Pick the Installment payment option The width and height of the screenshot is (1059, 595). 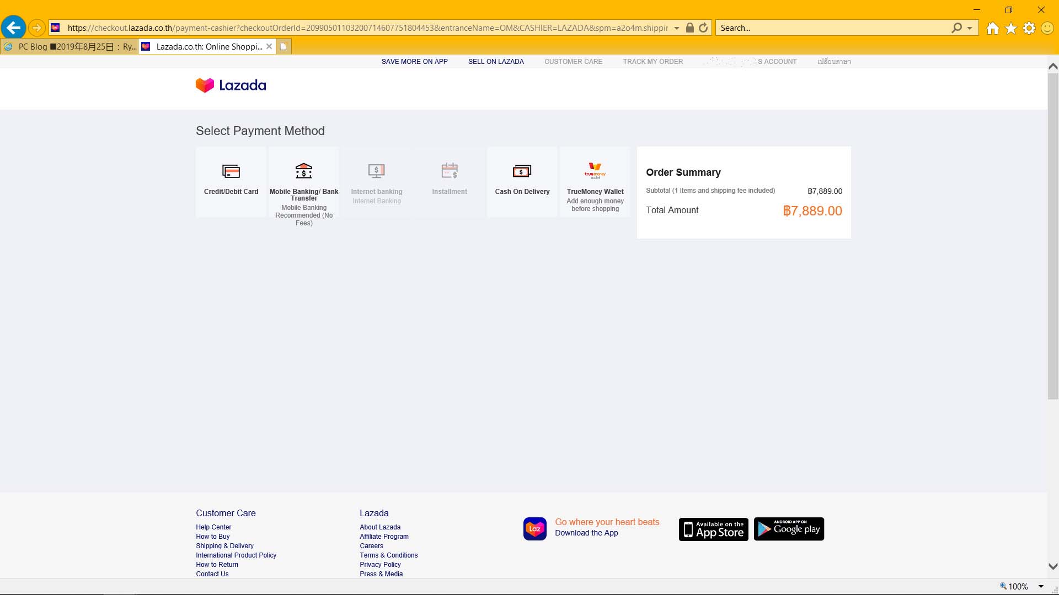coord(450,181)
